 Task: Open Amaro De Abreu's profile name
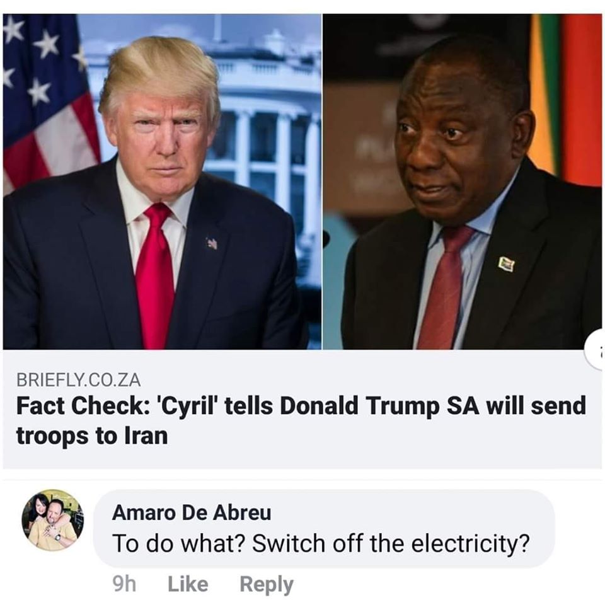tap(192, 513)
